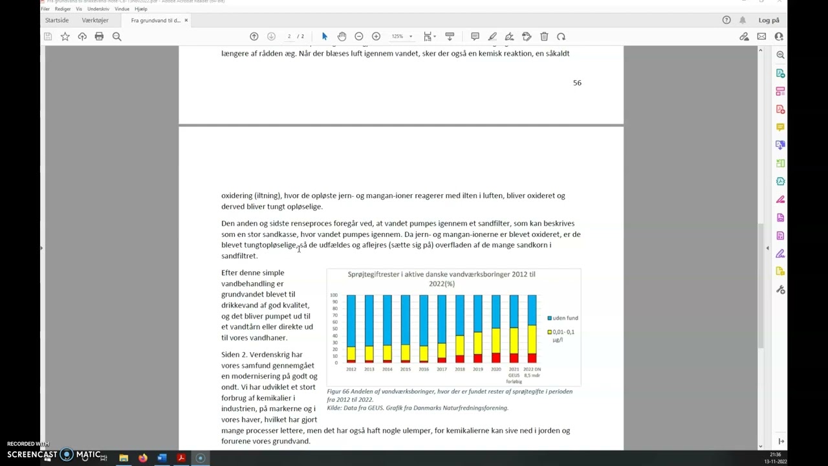This screenshot has height=466, width=828.
Task: Click the cloud upload icon
Action: pyautogui.click(x=82, y=37)
